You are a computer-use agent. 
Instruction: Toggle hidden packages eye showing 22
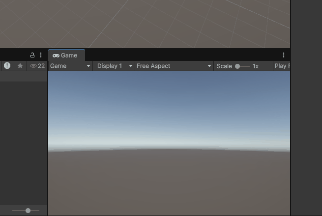tap(37, 66)
